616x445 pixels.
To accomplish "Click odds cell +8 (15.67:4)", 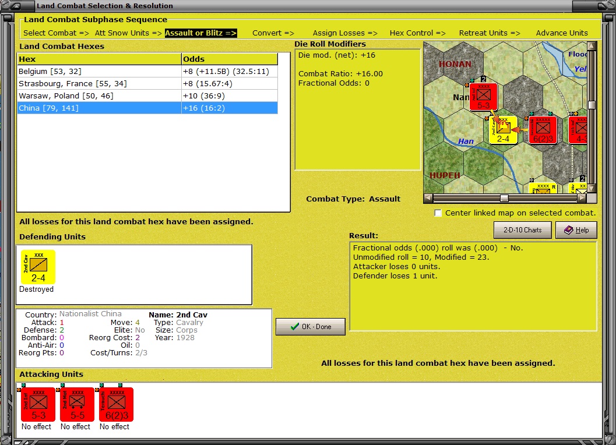I will (x=230, y=84).
